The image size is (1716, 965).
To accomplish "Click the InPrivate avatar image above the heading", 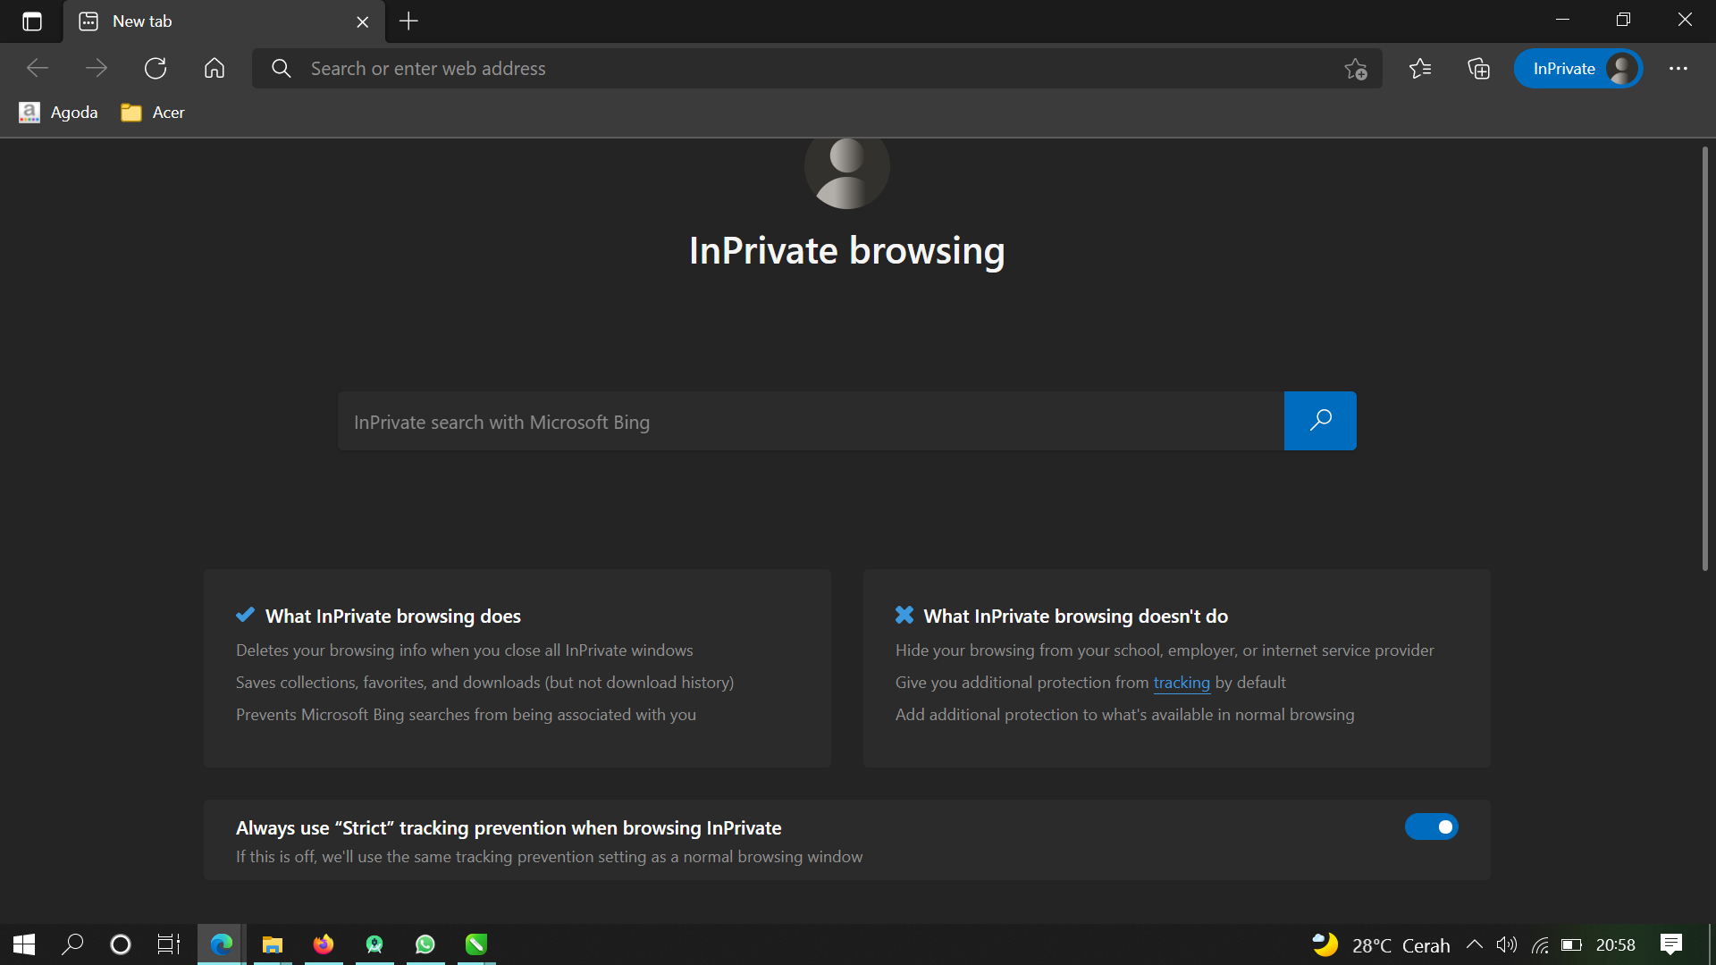I will click(x=846, y=172).
